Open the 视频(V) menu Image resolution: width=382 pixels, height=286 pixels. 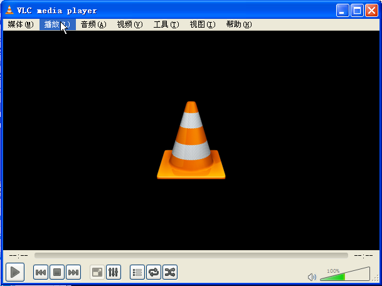pos(130,25)
